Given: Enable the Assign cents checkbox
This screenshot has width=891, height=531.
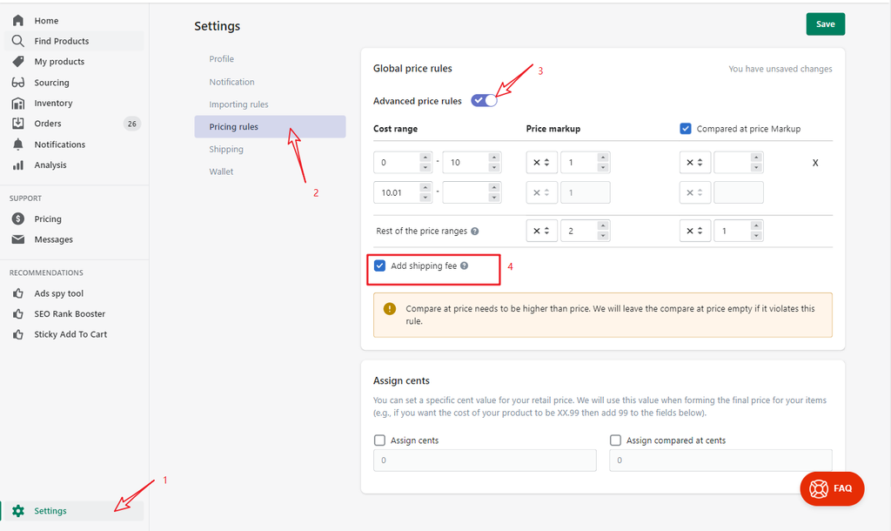Looking at the screenshot, I should 379,440.
